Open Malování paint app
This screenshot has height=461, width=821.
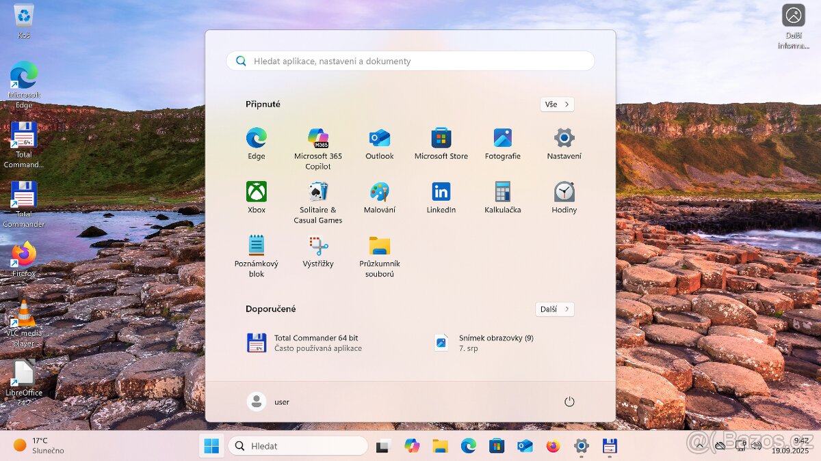[x=380, y=192]
